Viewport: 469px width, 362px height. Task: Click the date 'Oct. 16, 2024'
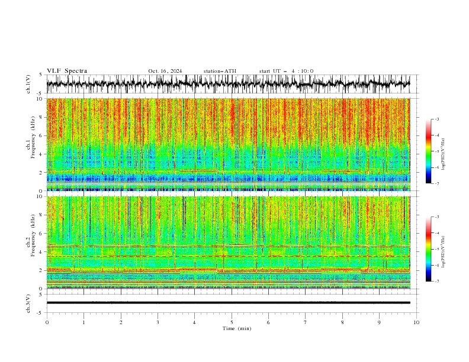[165, 71]
